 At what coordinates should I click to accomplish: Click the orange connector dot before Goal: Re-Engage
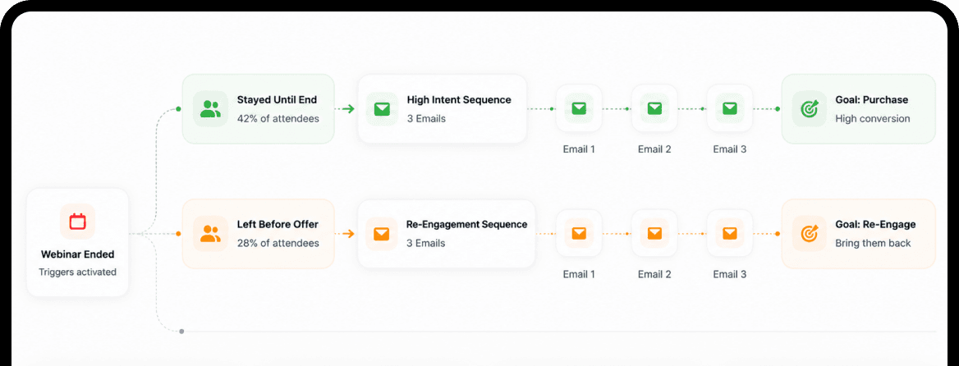click(x=778, y=233)
